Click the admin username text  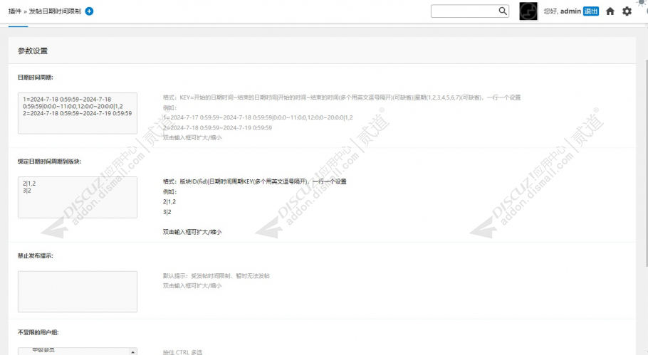[x=570, y=11]
